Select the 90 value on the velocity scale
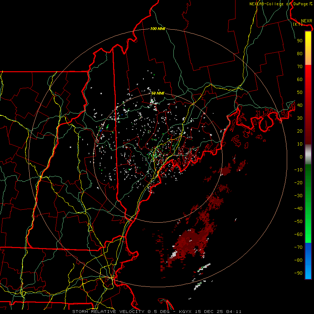 (300, 41)
